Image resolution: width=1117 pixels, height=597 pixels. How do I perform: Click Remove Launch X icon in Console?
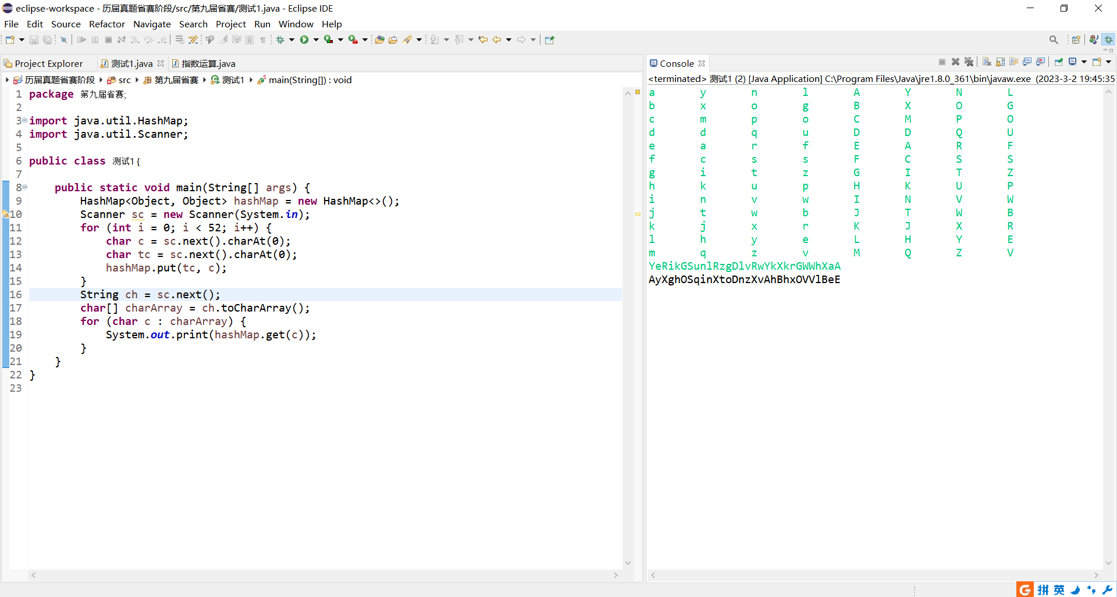point(955,62)
